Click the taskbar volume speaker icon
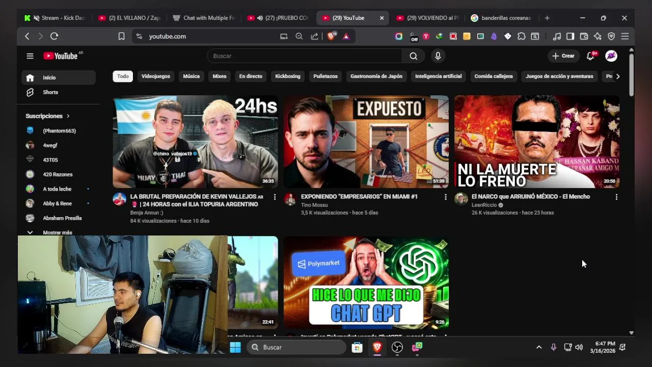This screenshot has height=367, width=652. click(x=579, y=347)
